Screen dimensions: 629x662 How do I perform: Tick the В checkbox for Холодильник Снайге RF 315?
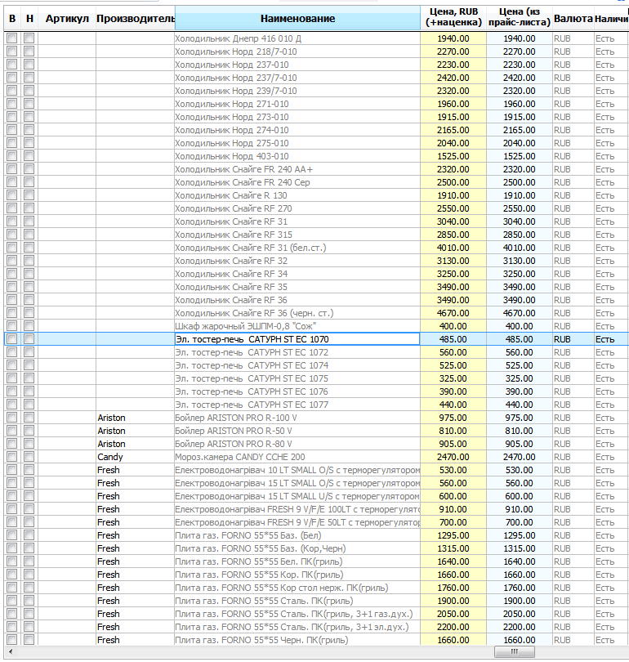pyautogui.click(x=11, y=235)
